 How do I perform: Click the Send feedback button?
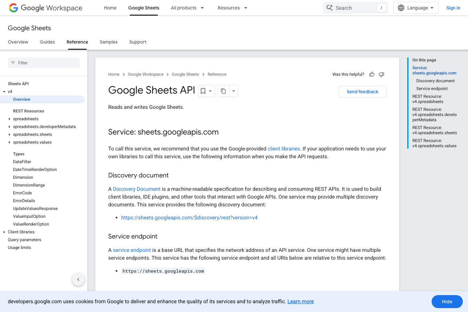pyautogui.click(x=362, y=91)
